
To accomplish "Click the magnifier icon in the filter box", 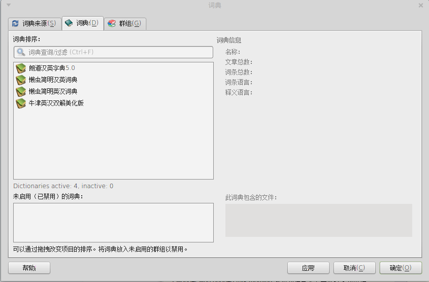I will pyautogui.click(x=21, y=52).
